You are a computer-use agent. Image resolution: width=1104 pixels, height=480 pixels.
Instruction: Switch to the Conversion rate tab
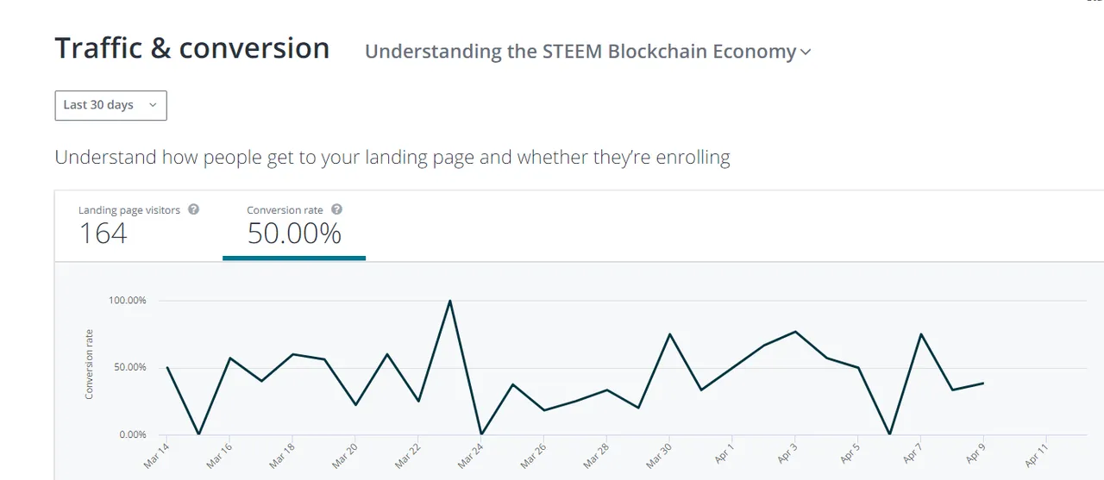click(x=294, y=225)
